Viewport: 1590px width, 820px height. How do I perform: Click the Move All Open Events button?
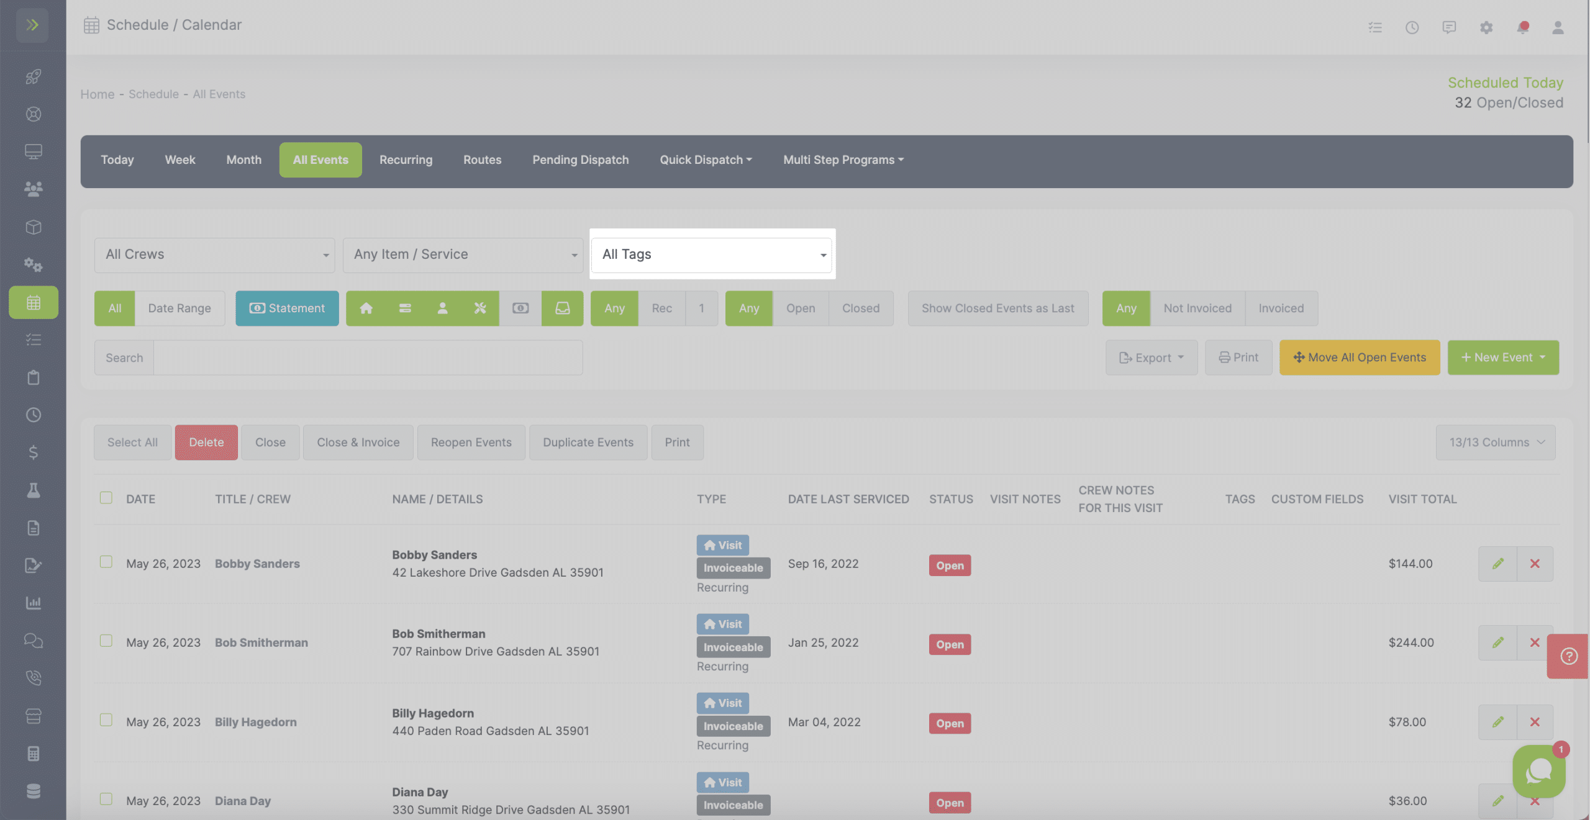[1360, 358]
